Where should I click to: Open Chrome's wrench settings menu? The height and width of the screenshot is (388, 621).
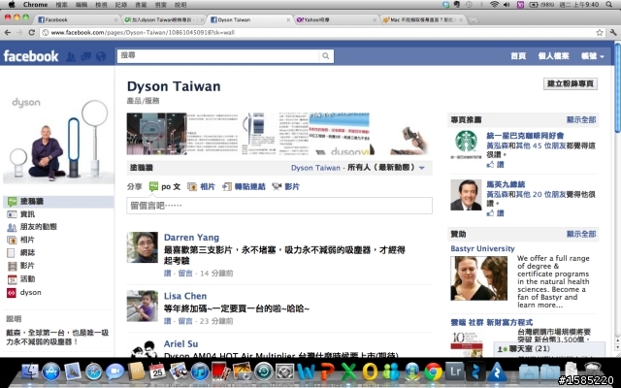[x=613, y=32]
